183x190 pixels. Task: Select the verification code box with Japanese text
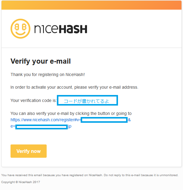(x=87, y=101)
